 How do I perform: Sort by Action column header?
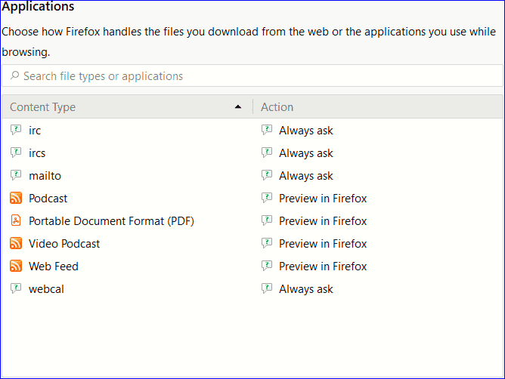277,107
